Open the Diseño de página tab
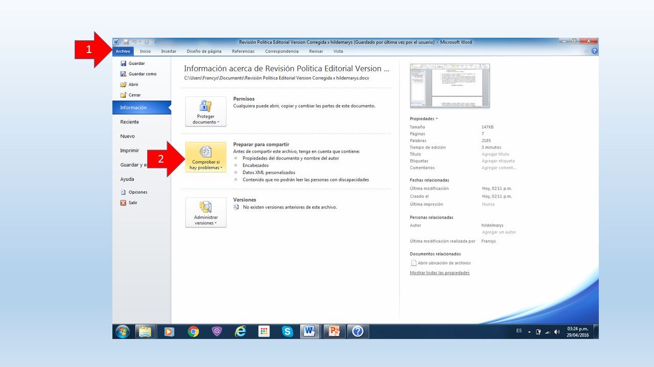Image resolution: width=654 pixels, height=367 pixels. pos(204,51)
